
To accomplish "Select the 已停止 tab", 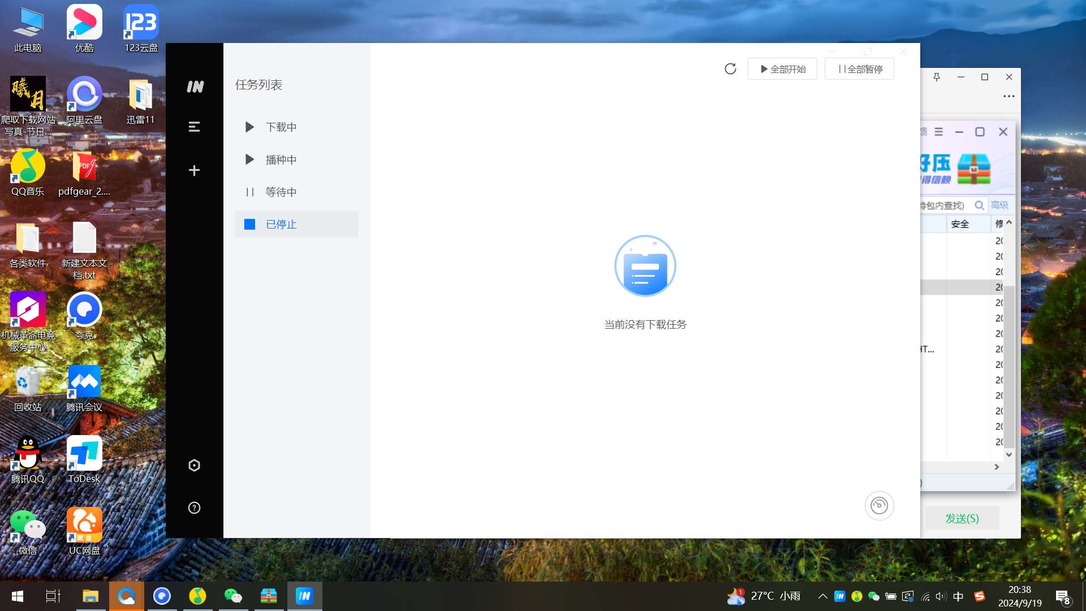I will point(296,224).
